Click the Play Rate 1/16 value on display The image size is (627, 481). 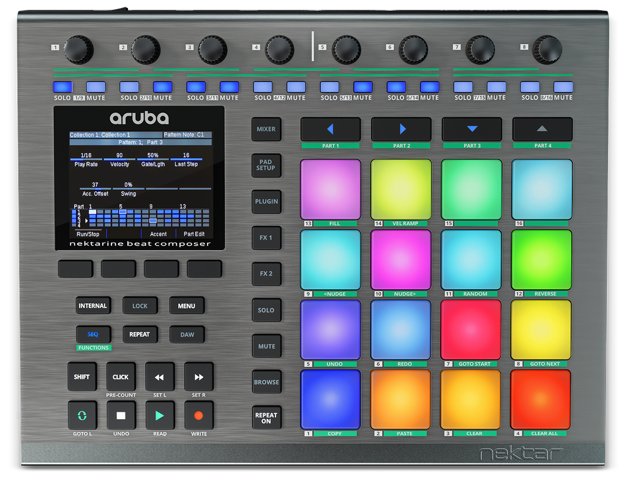coord(86,155)
